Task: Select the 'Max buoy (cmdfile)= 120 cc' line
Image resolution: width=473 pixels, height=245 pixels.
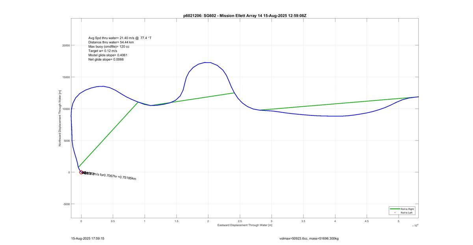Action: coord(109,46)
